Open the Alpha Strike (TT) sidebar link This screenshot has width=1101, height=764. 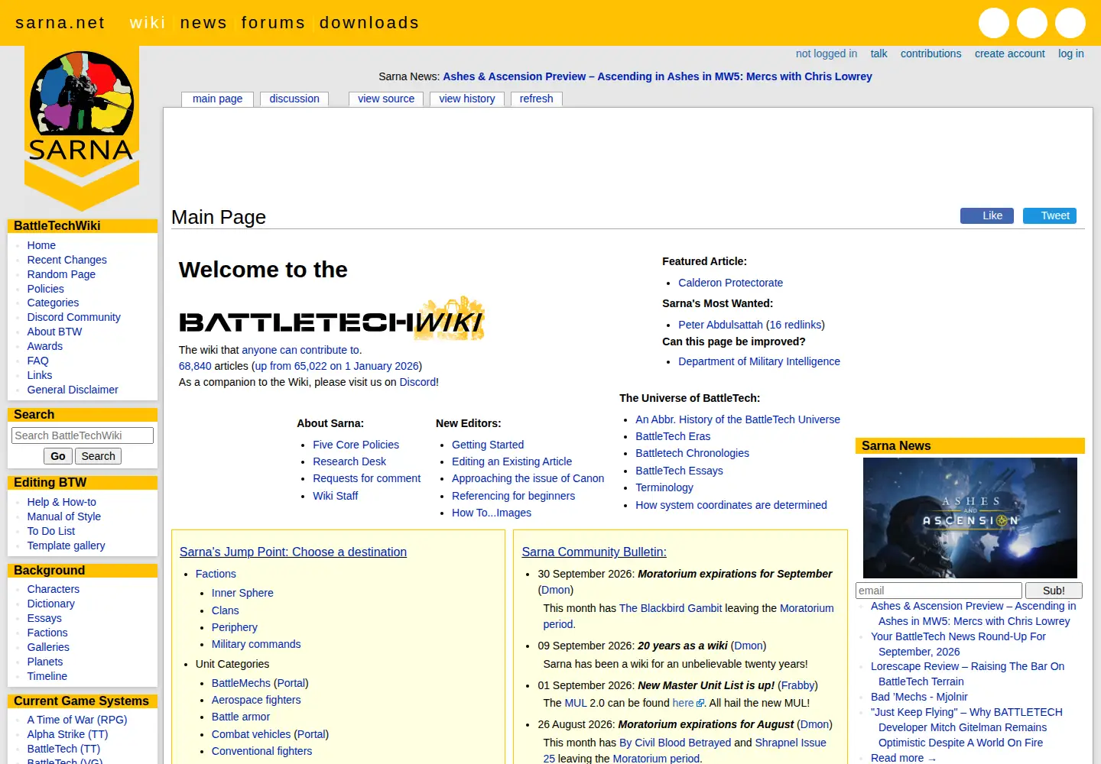(x=67, y=734)
